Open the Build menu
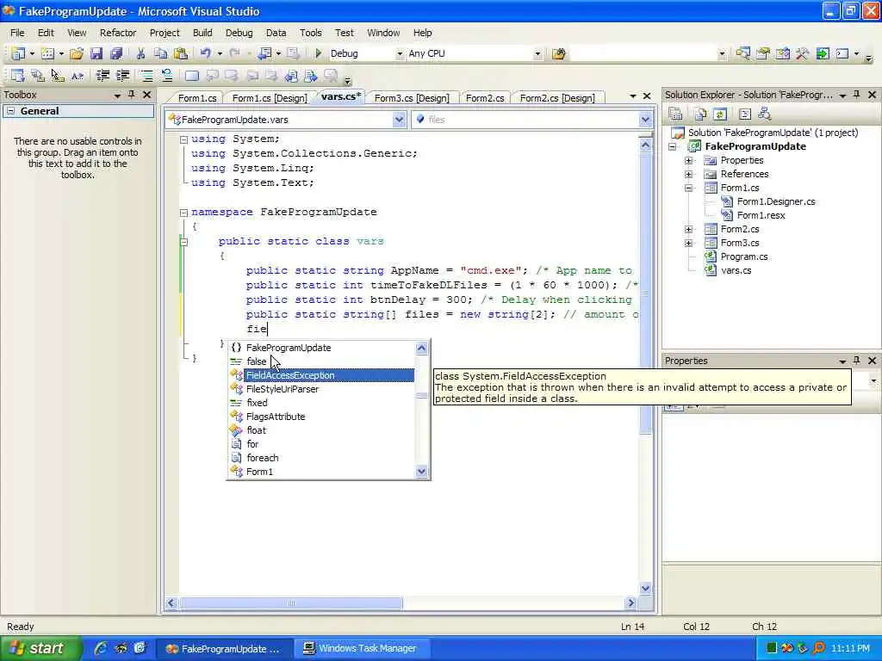882x661 pixels. [202, 33]
